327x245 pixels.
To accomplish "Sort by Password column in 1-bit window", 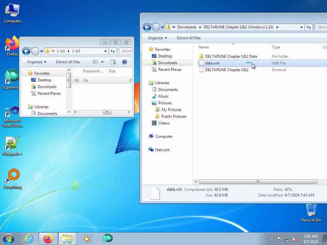I will point(93,71).
